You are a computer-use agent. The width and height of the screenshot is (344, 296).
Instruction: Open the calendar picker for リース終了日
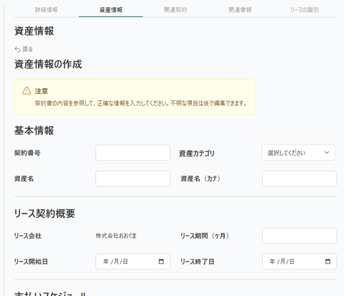coord(328,262)
